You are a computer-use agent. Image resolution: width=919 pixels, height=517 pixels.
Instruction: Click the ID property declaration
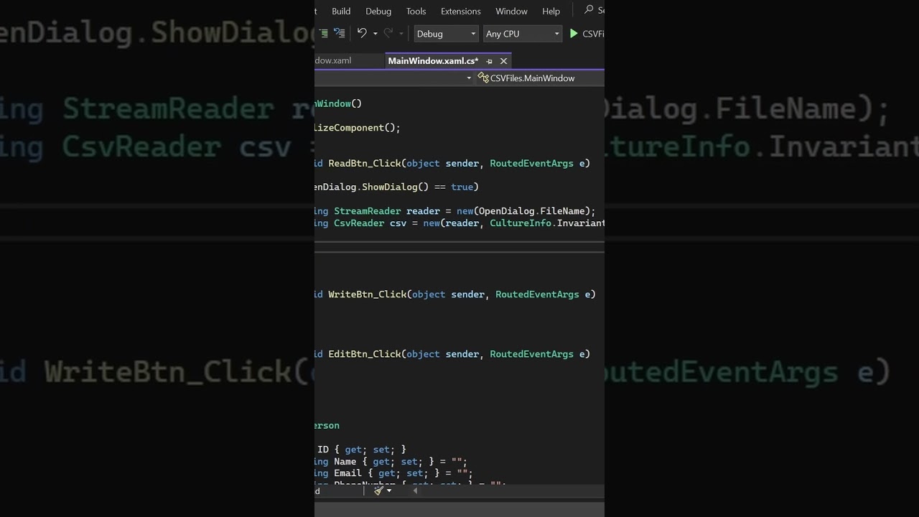323,450
